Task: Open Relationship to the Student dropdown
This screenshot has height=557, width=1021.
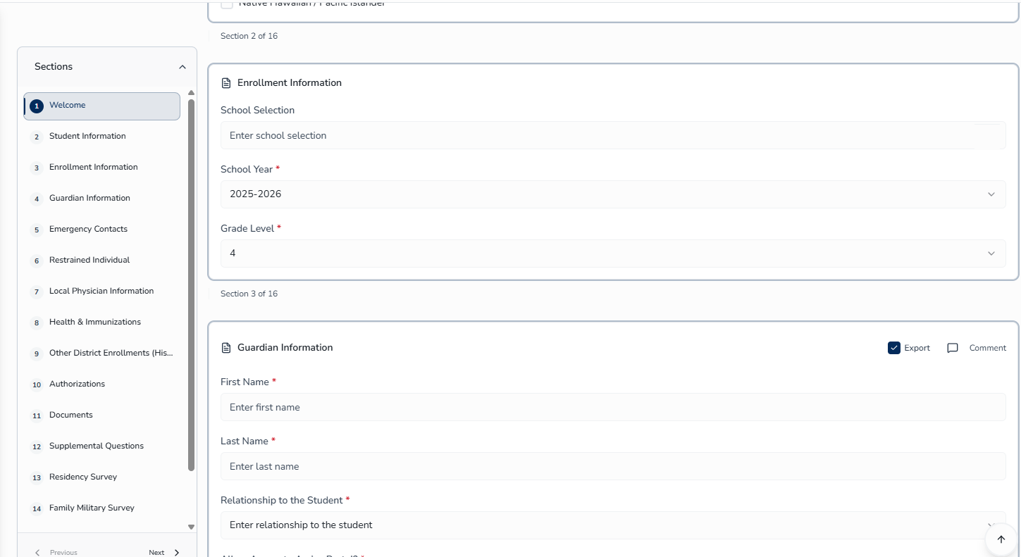Action: [613, 525]
